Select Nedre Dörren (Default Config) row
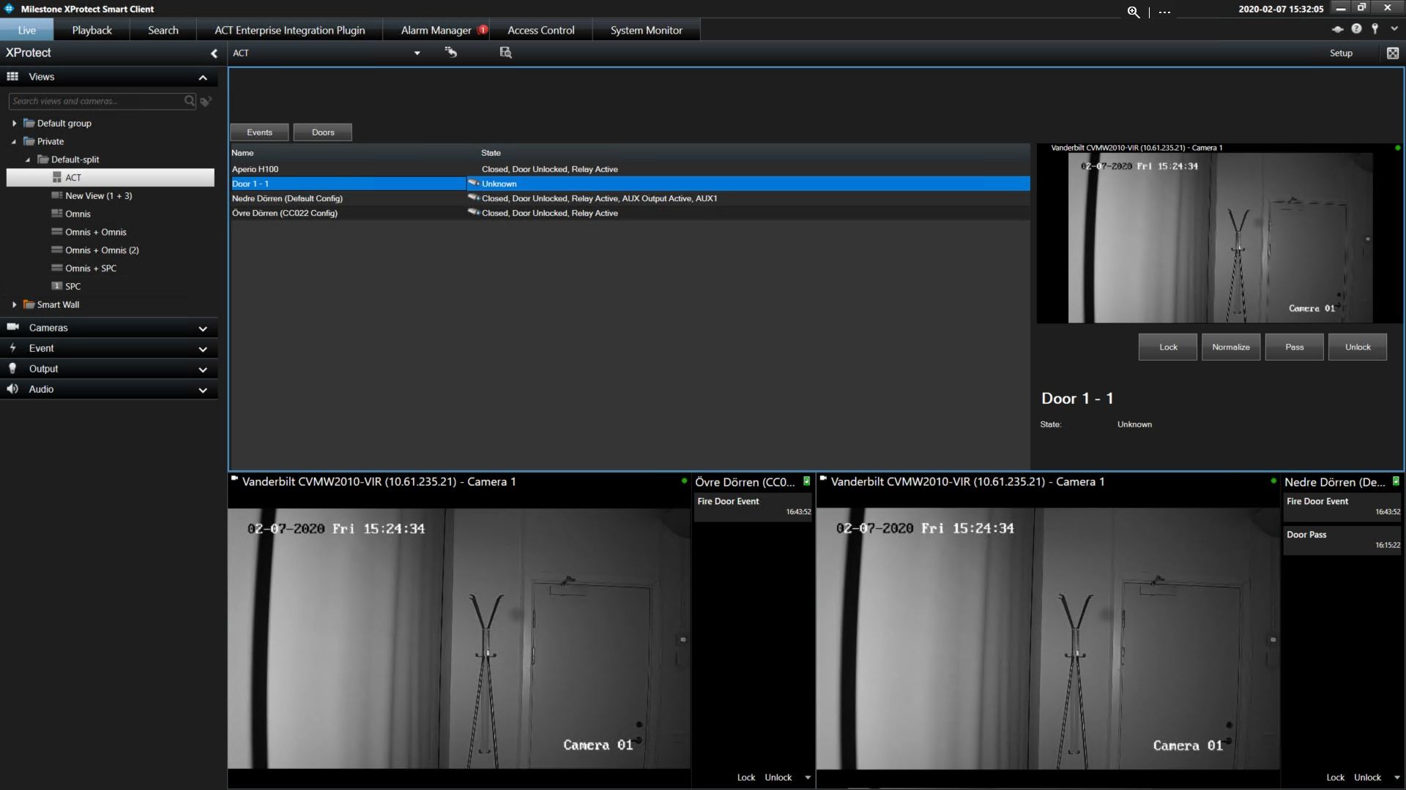Screen dimensions: 1406x790 click(x=630, y=198)
